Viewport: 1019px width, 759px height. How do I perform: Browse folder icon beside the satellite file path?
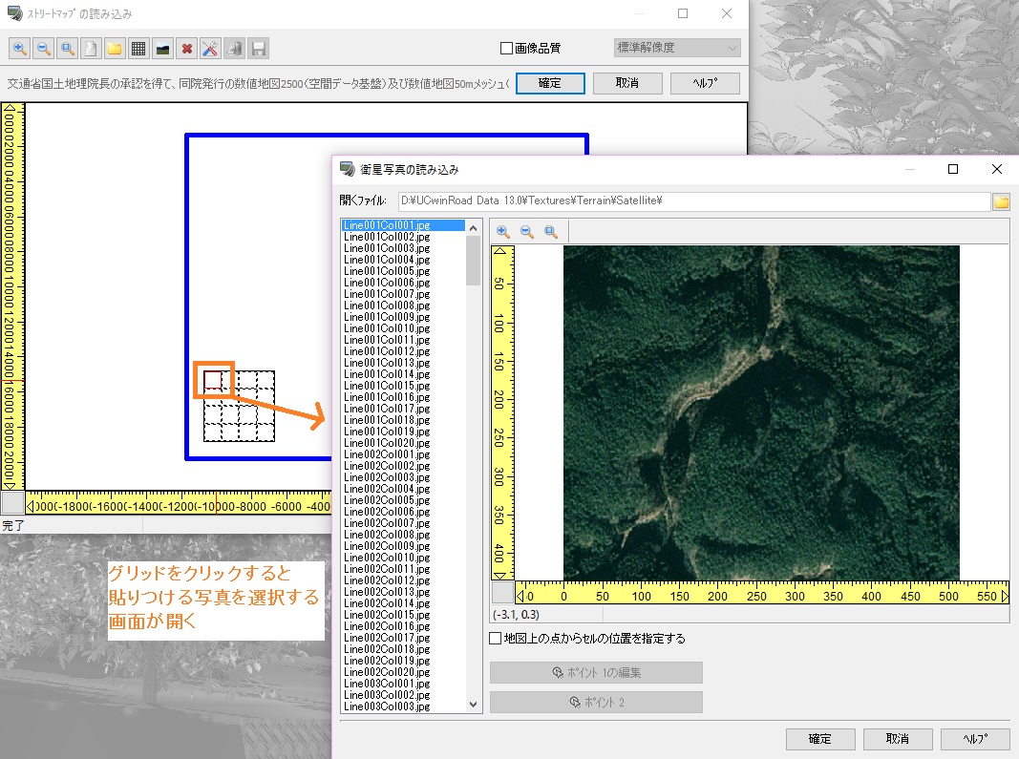1001,201
